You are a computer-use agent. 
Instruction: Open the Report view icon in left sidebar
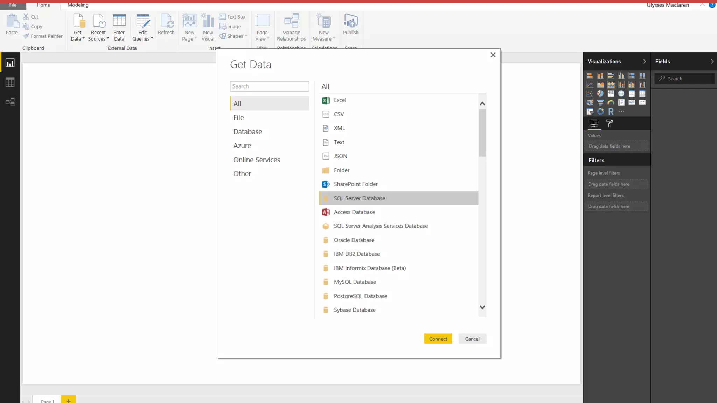coord(10,63)
